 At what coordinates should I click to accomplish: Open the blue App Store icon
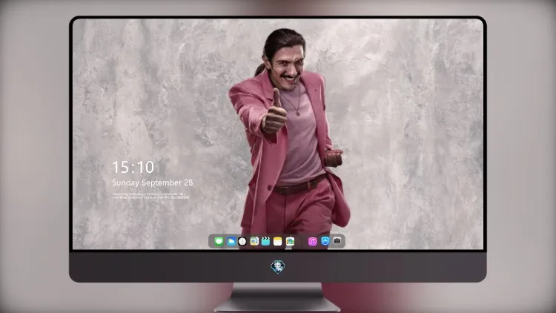tap(325, 241)
